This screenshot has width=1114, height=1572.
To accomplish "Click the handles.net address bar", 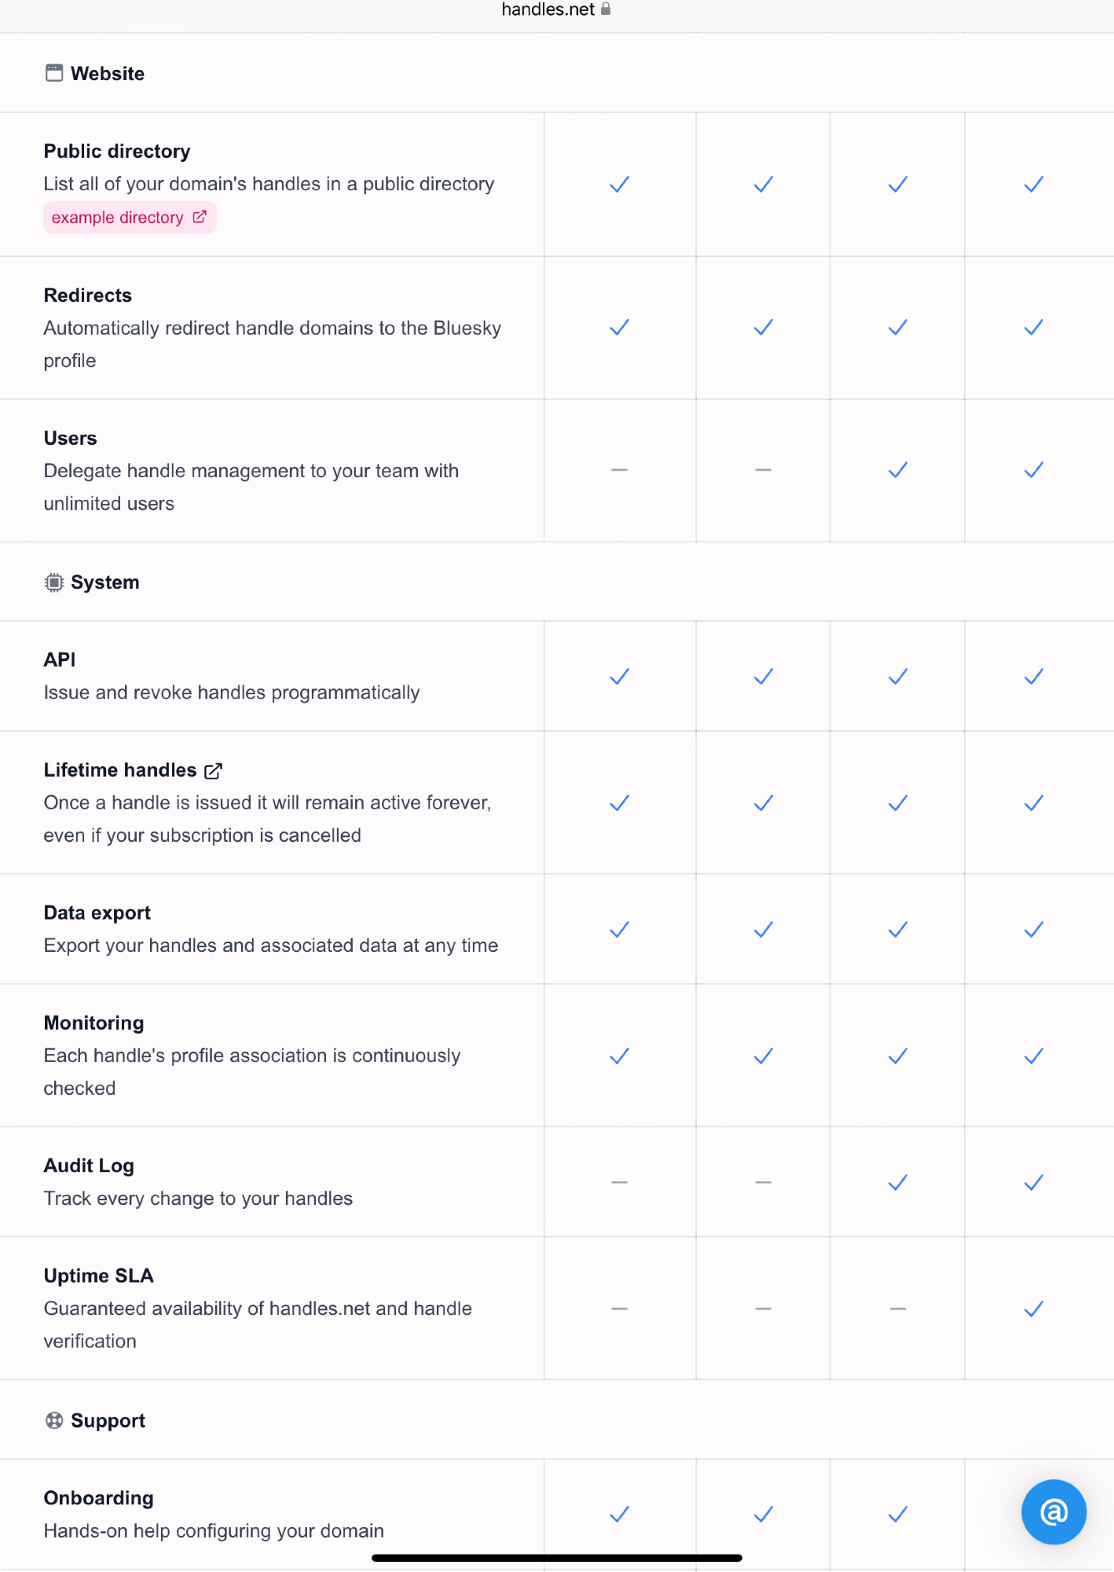I will [x=548, y=9].
